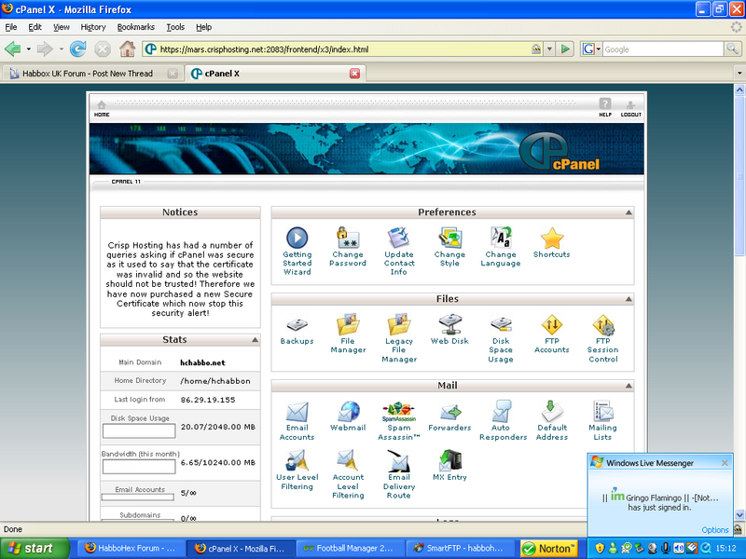The image size is (746, 559).
Task: Open the back button history dropdown
Action: point(29,49)
